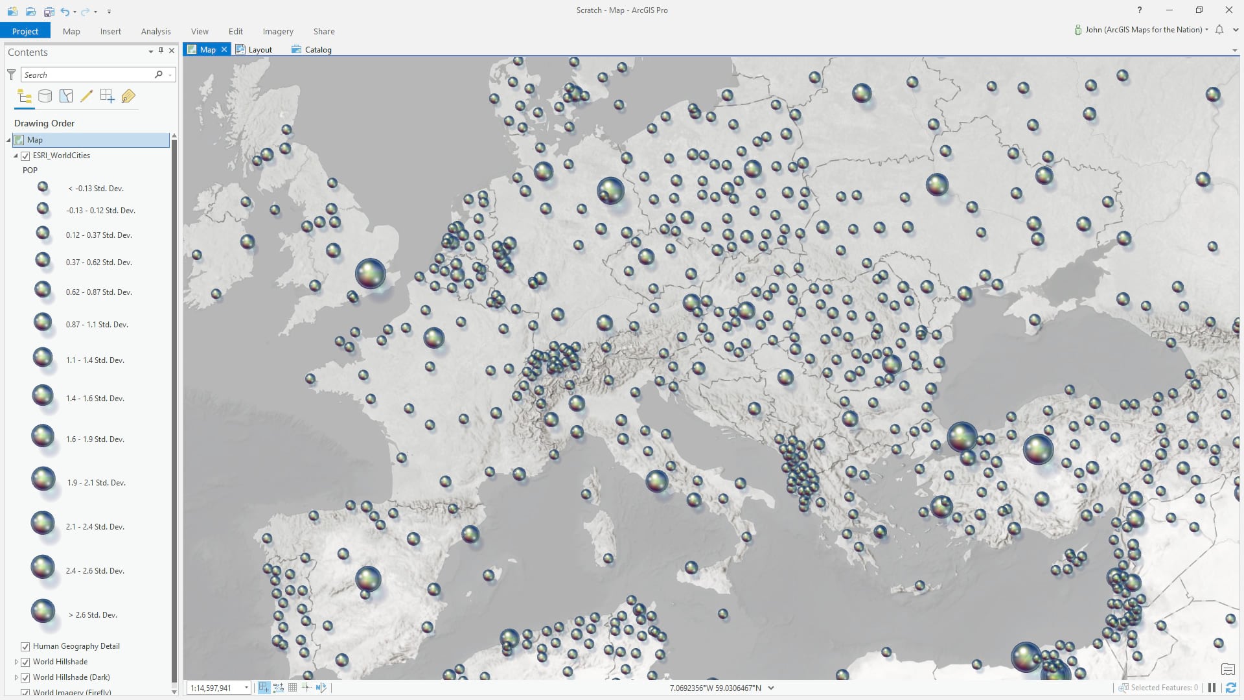This screenshot has width=1244, height=700.
Task: Click the map rotation north icon
Action: [x=321, y=688]
